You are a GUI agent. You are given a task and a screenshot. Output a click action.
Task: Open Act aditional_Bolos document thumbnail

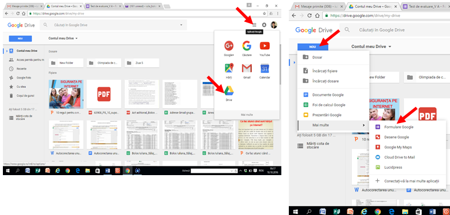click(x=142, y=94)
